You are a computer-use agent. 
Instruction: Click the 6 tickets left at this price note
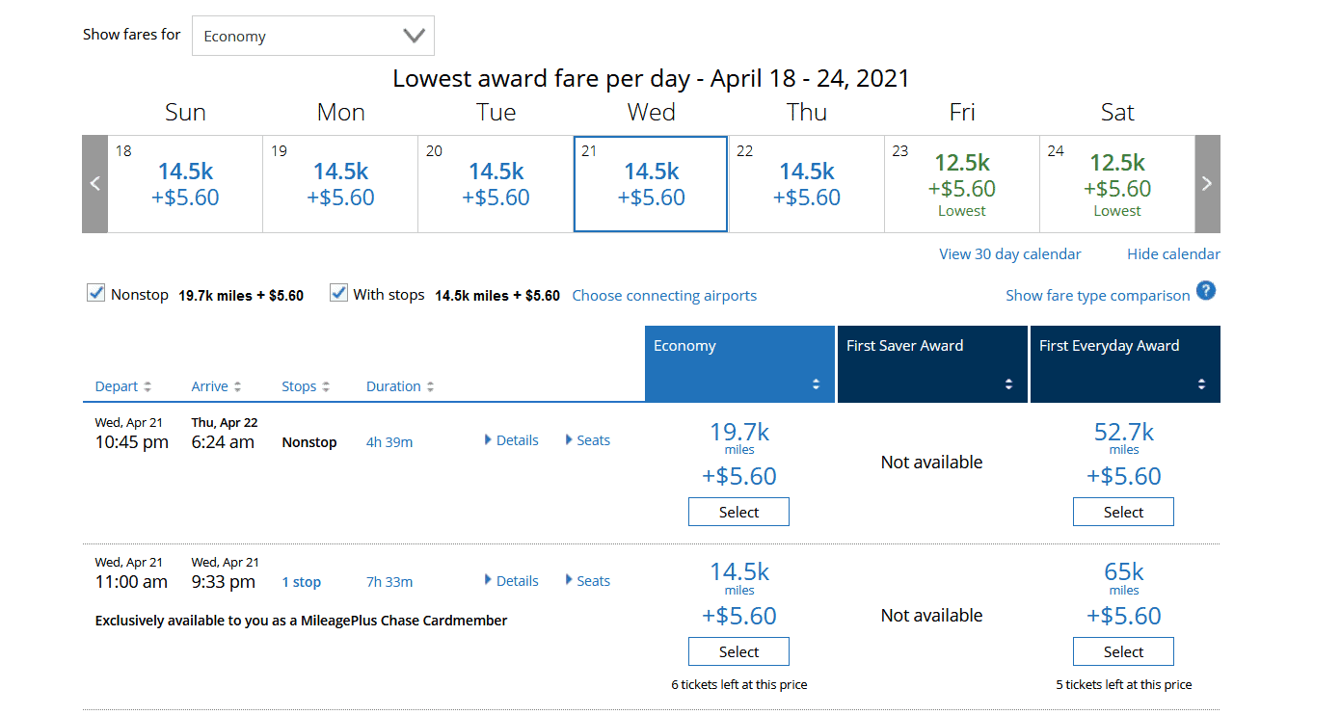(x=739, y=685)
